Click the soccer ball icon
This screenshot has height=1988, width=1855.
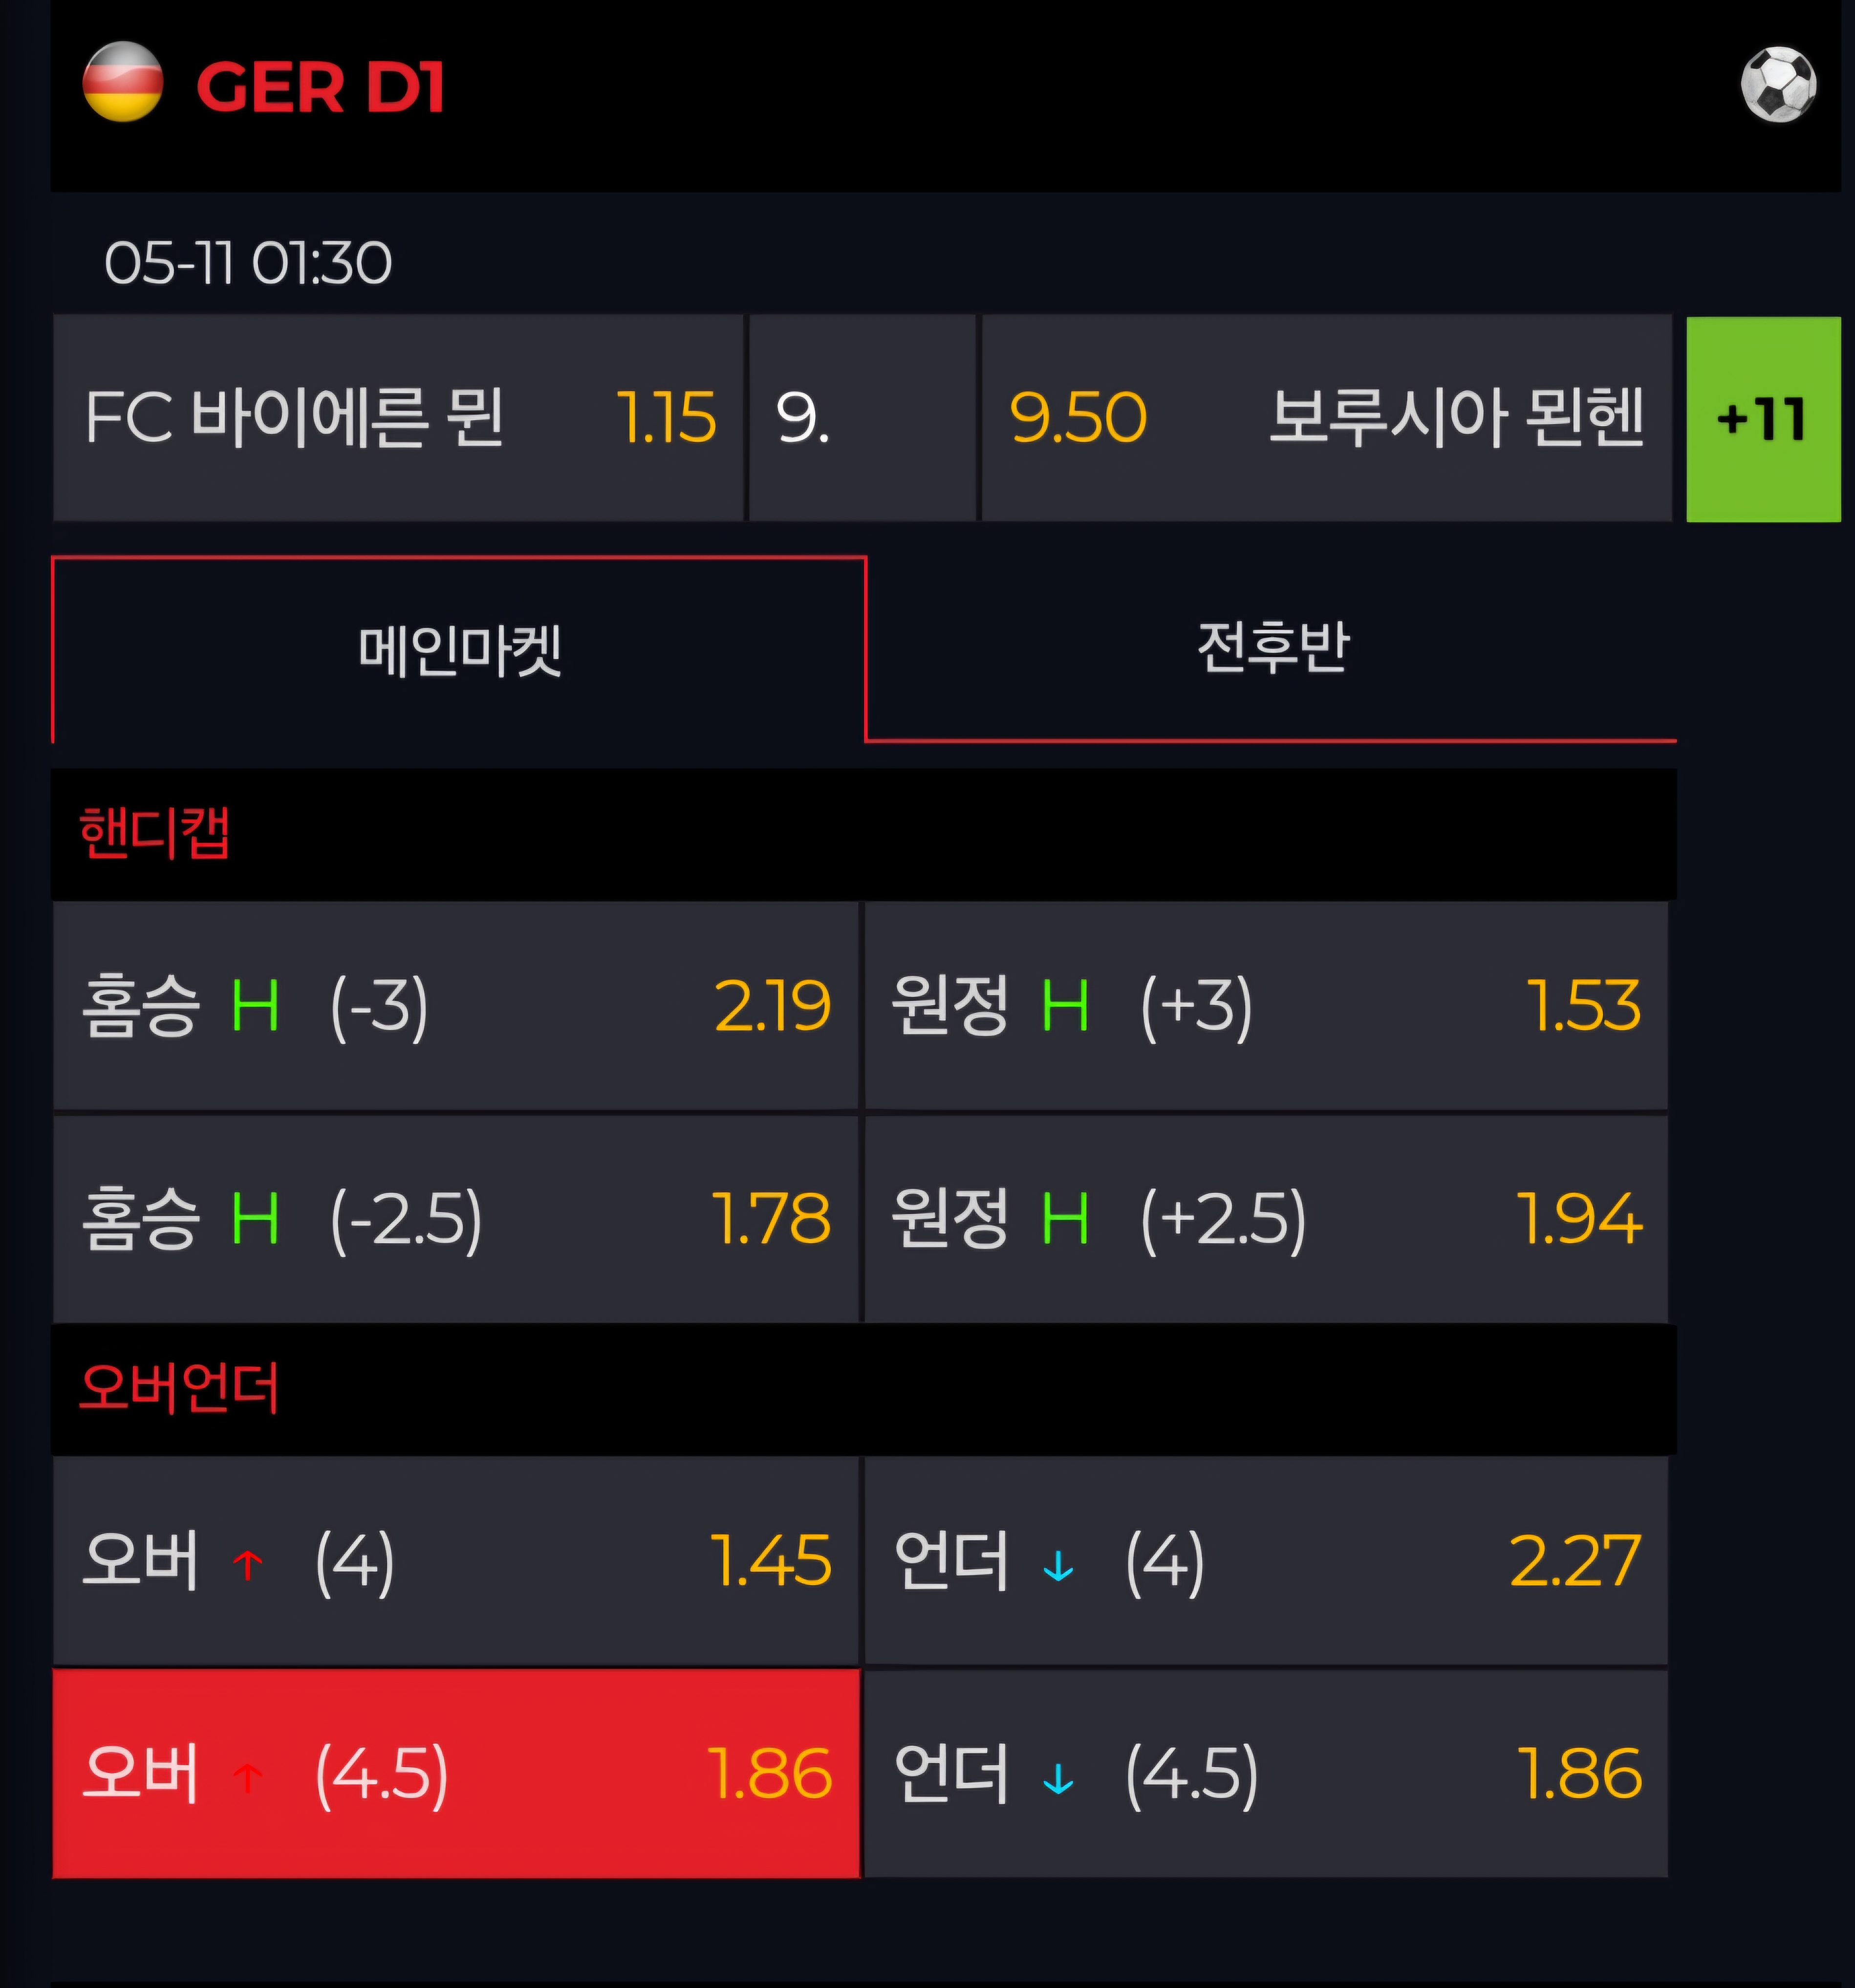click(1778, 84)
